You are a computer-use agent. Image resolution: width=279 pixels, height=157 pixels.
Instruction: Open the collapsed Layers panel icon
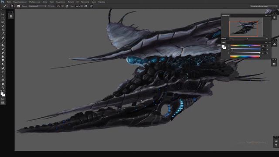pos(11,16)
